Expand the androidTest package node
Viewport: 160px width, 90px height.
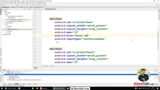coord(5,19)
